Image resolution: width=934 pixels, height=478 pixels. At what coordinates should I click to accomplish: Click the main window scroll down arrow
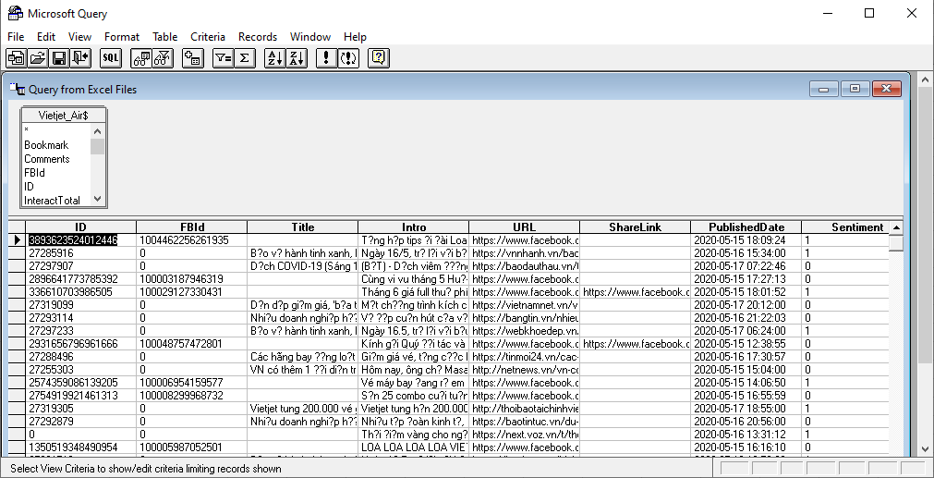[x=927, y=449]
